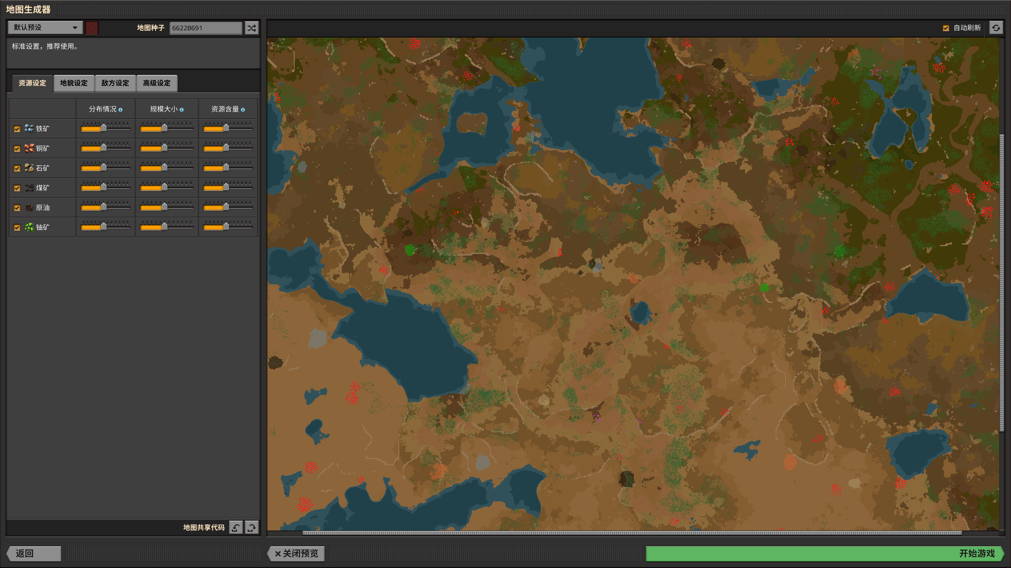
Task: Click the 返回 back button
Action: [34, 553]
